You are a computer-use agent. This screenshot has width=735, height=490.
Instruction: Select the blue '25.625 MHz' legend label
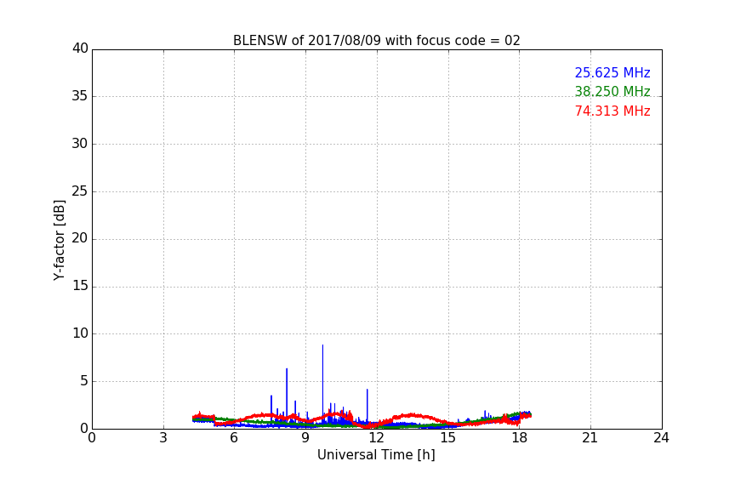click(x=612, y=72)
